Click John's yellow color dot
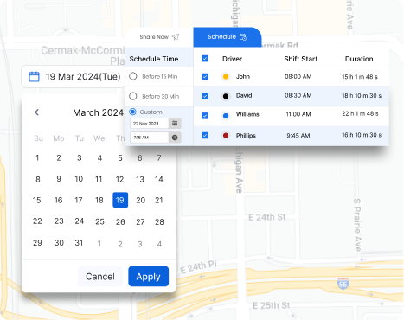Image resolution: width=404 pixels, height=320 pixels. [x=226, y=76]
